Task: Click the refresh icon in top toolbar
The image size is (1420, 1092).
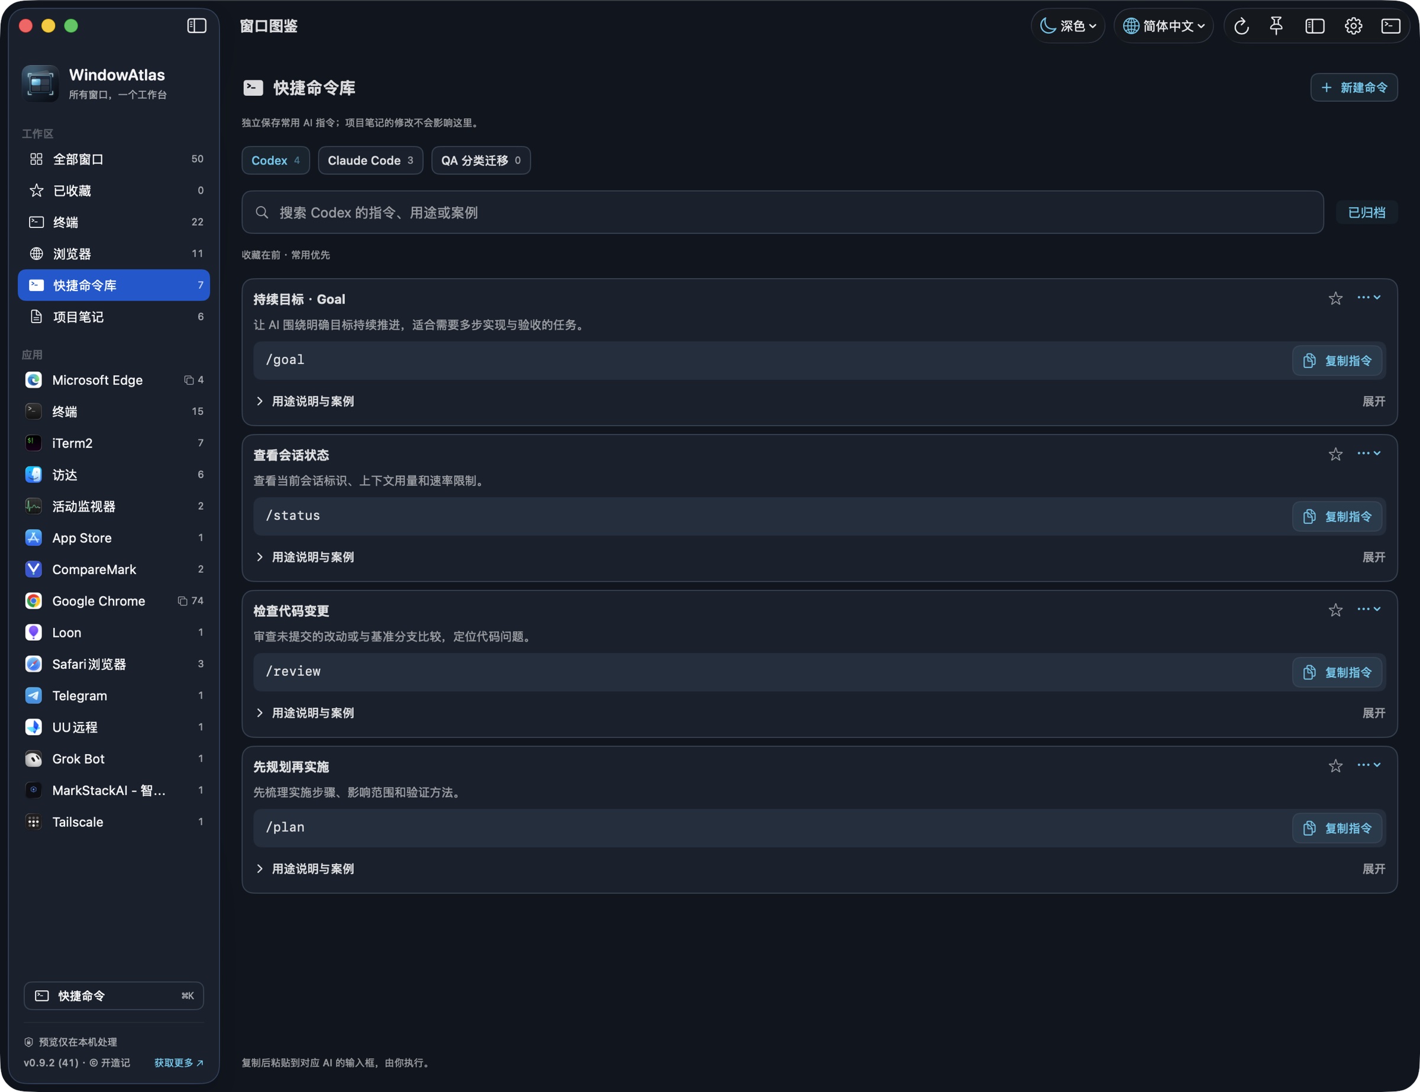Action: point(1241,26)
